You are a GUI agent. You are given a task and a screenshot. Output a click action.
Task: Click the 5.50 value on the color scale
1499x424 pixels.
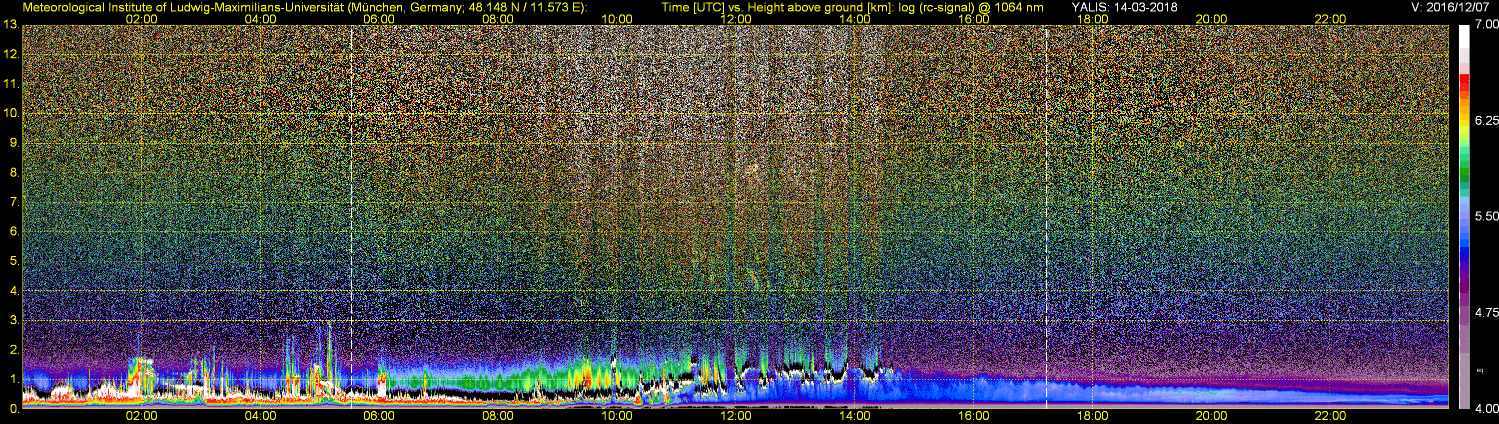point(1487,216)
